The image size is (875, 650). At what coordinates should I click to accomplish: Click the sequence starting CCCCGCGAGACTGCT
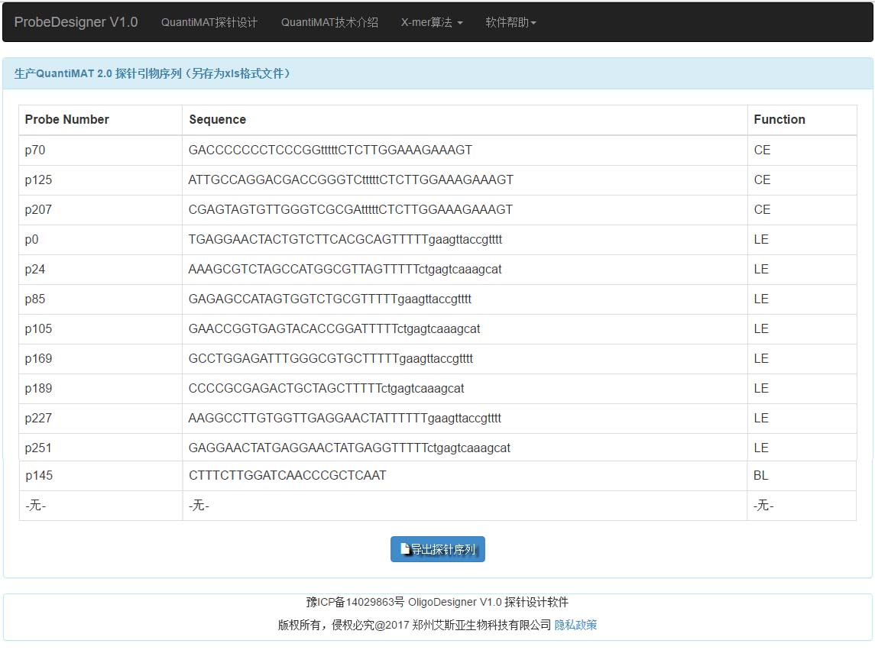(x=326, y=388)
